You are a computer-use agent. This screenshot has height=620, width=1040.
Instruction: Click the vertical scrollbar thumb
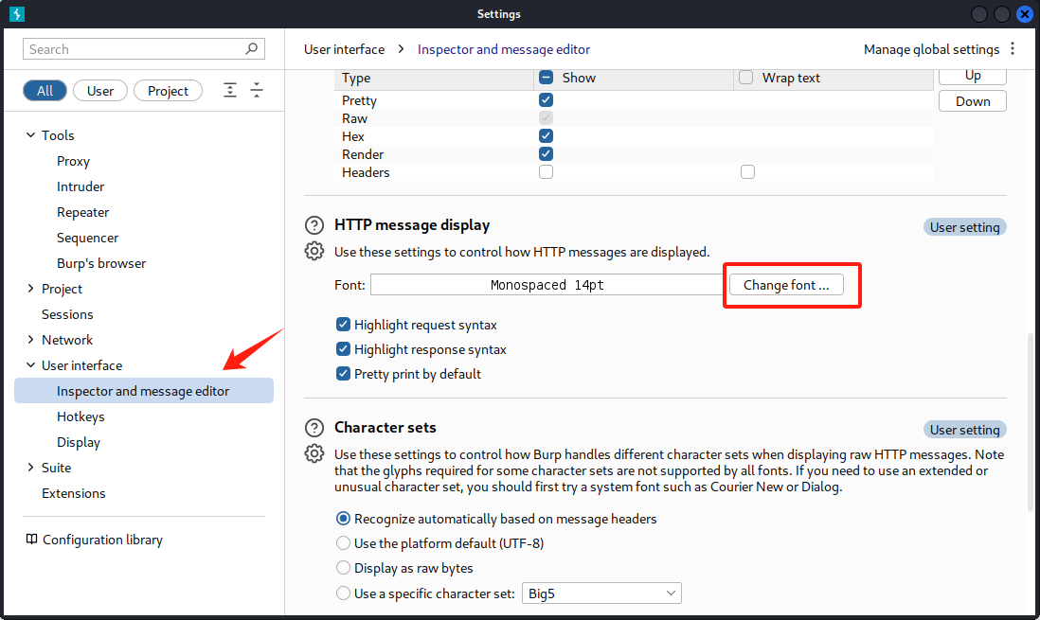[1030, 422]
